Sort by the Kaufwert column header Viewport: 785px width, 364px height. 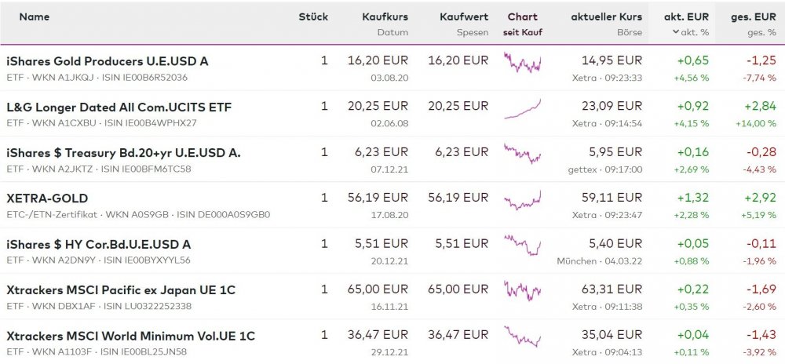click(x=464, y=16)
